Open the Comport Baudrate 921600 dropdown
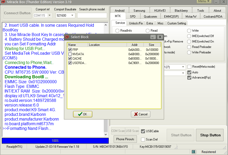This screenshot has width=228, height=155. (72, 16)
